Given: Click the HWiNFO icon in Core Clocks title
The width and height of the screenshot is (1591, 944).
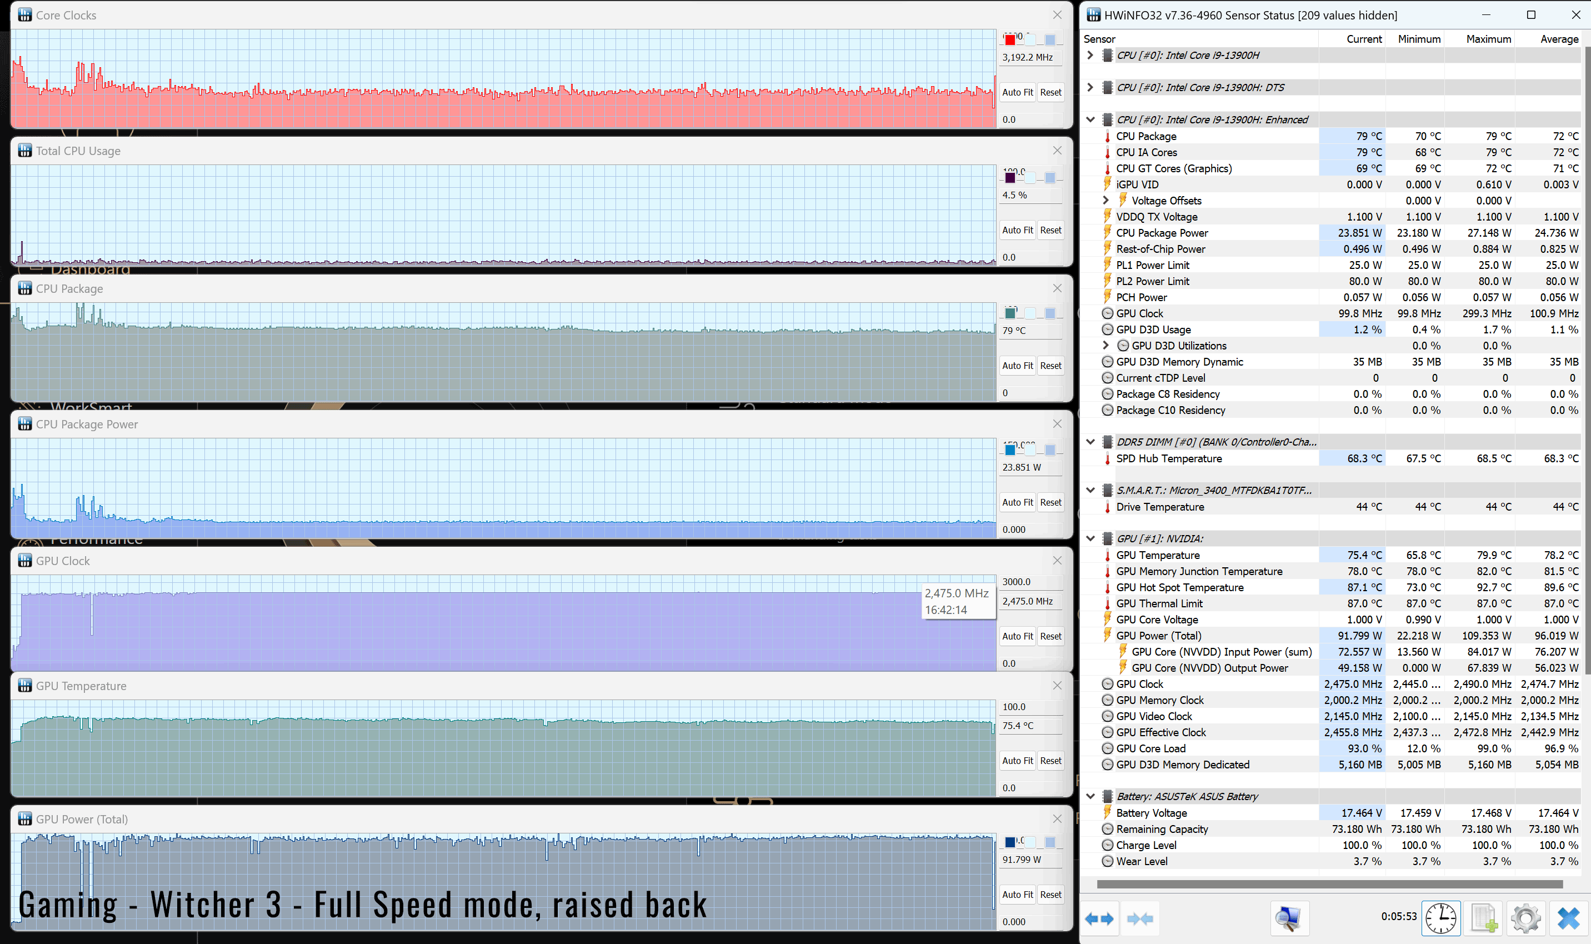Looking at the screenshot, I should 25,15.
